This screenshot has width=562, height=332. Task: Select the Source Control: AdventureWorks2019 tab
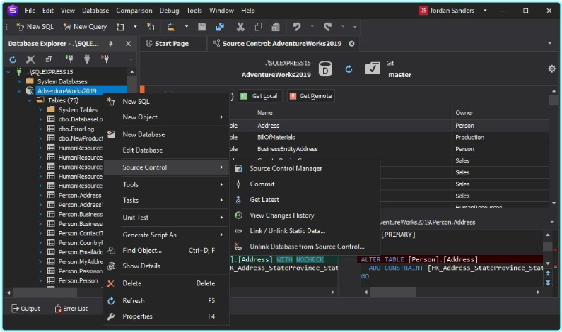pos(282,43)
